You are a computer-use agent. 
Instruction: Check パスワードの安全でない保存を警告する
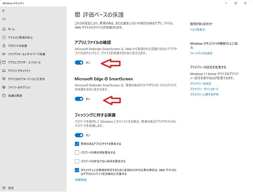click(77, 161)
